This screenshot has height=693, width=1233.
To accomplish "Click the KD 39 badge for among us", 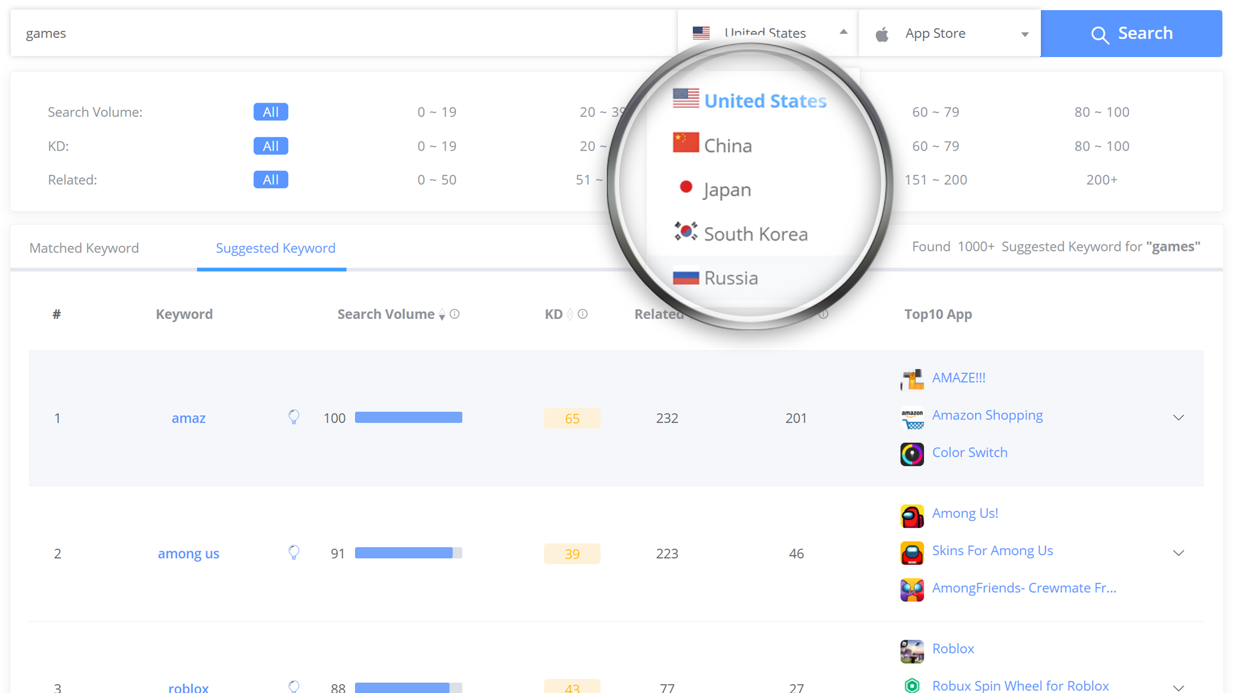I will click(x=572, y=554).
